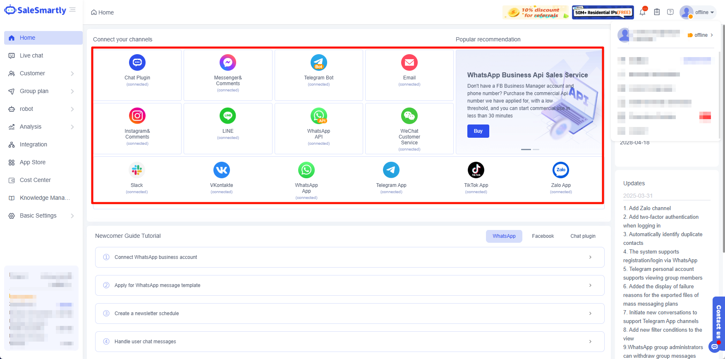Open the TikTok App channel icon

pyautogui.click(x=476, y=170)
